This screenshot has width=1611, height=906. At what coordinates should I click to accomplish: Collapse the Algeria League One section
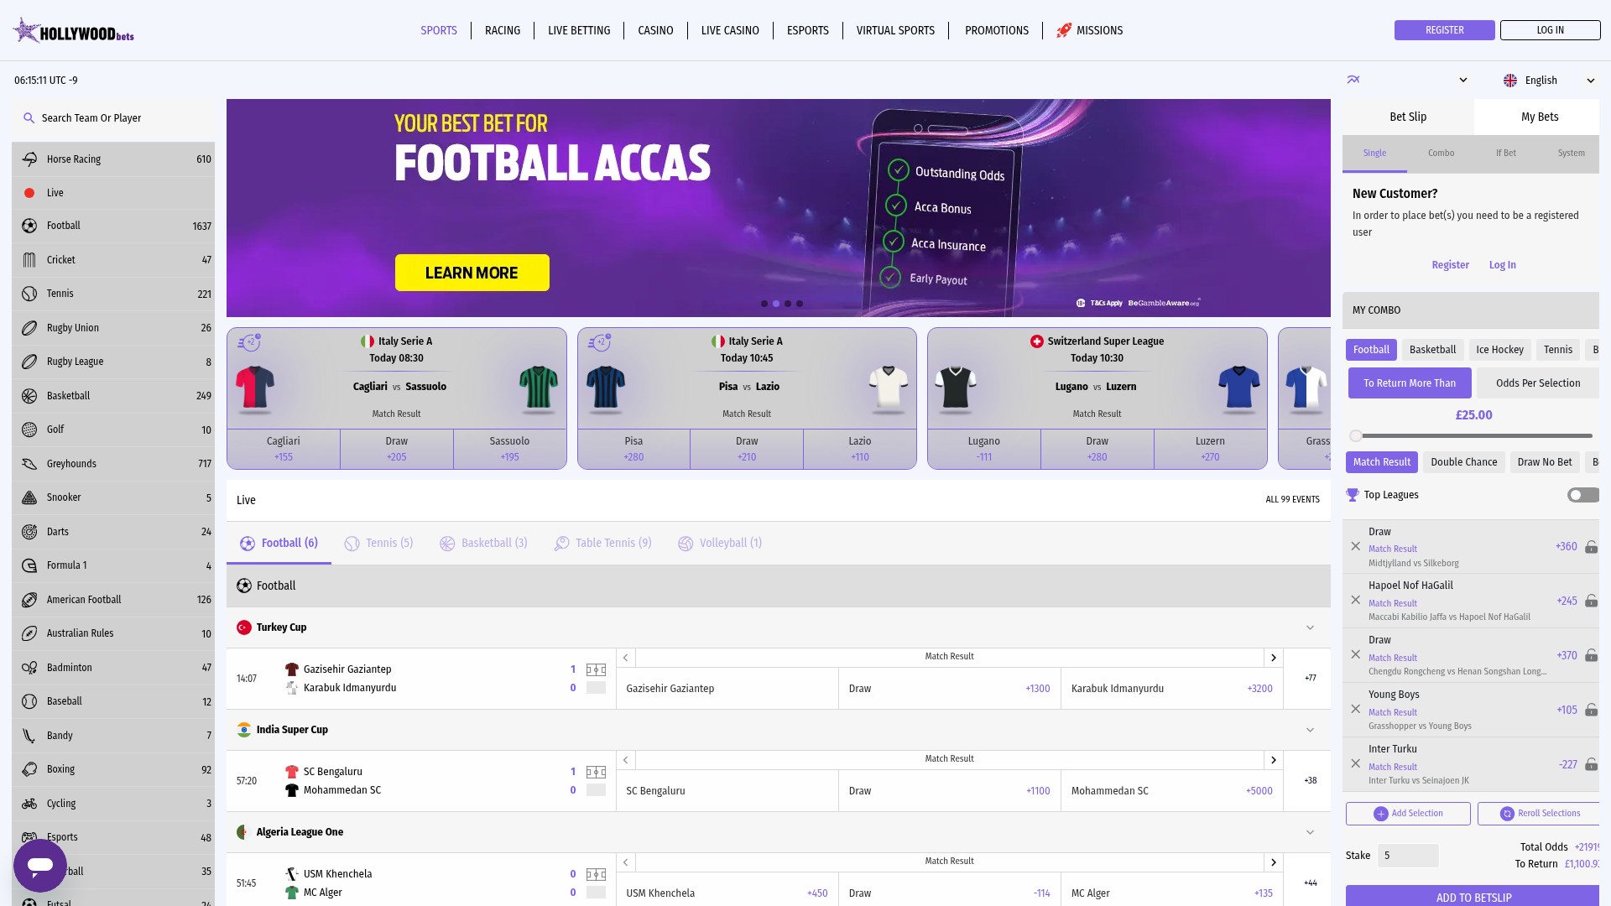1310,833
